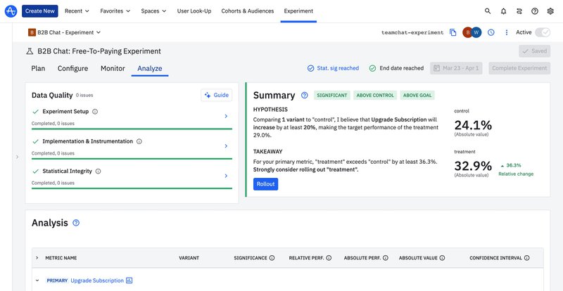Open the notifications bell
The width and height of the screenshot is (563, 291).
[x=504, y=11]
